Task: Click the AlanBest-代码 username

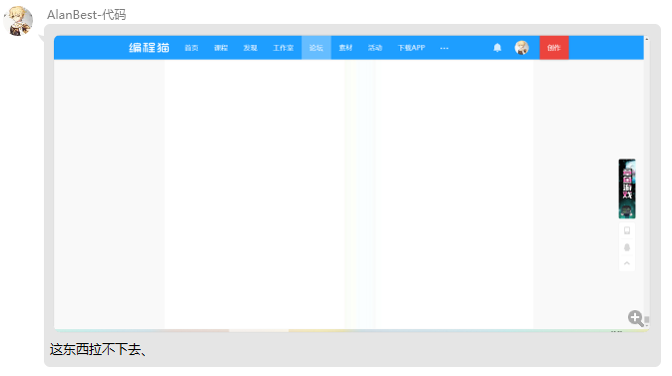Action: pos(87,15)
